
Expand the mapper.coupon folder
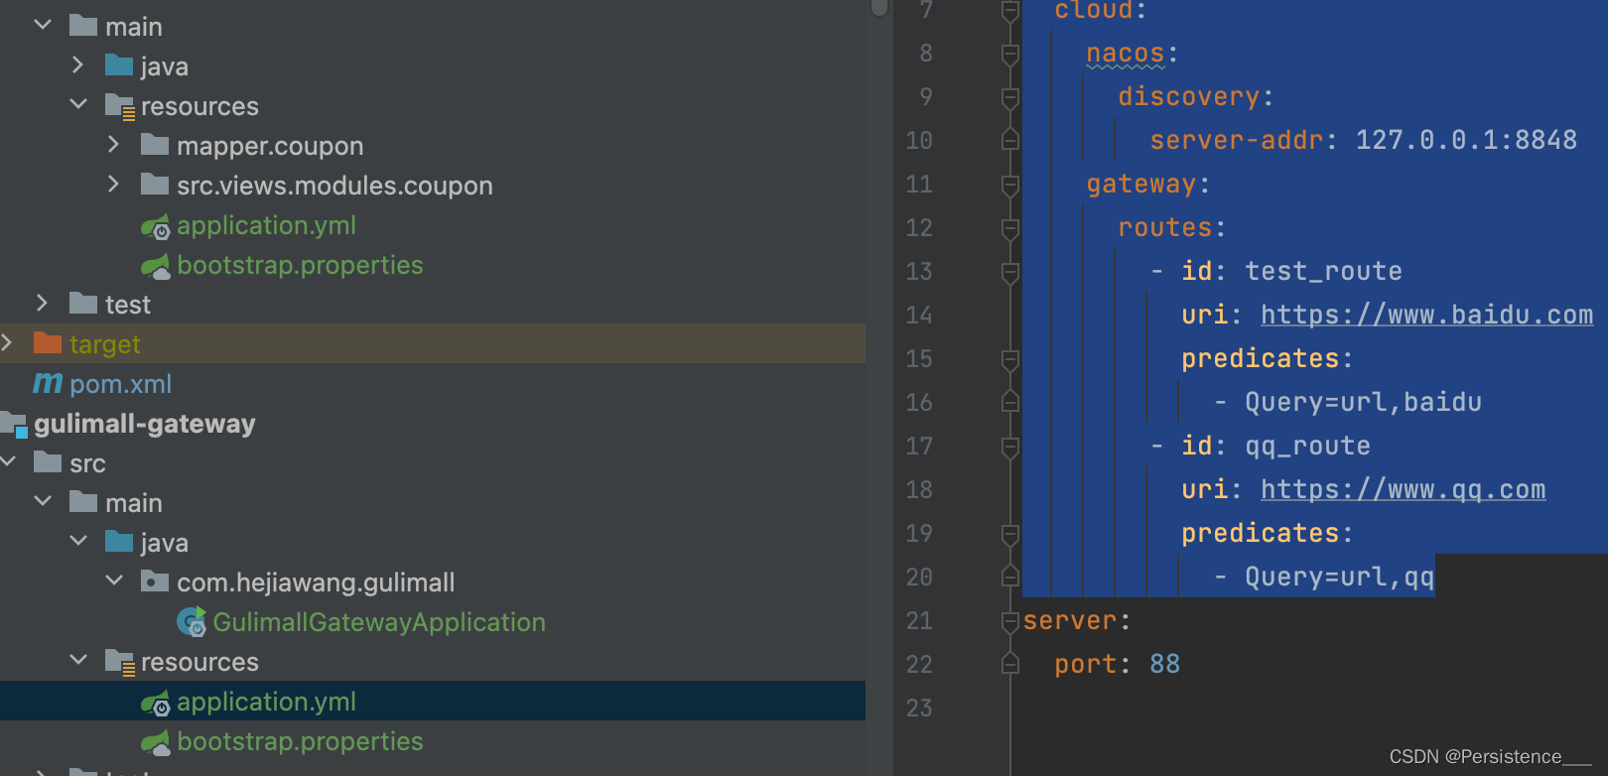click(114, 144)
